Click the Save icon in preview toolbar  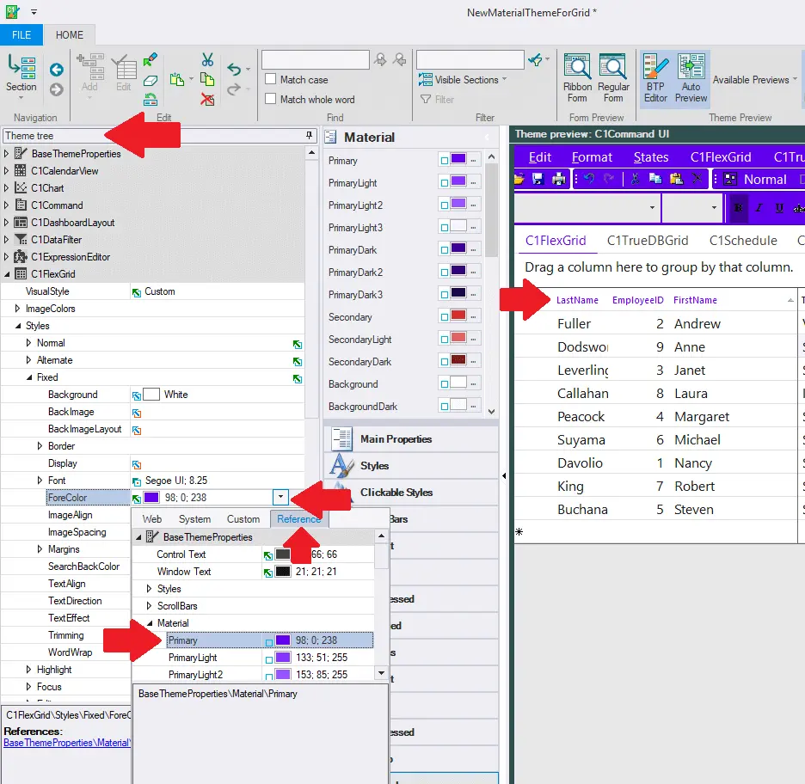tap(538, 179)
